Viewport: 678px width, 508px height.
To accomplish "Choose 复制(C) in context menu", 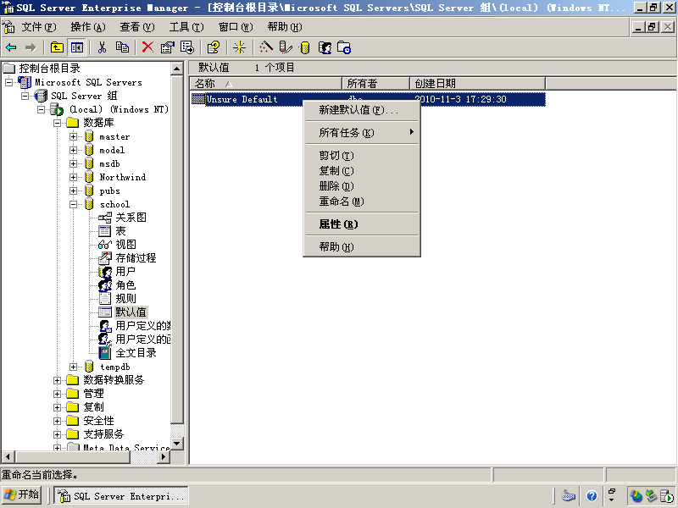I will click(x=362, y=171).
